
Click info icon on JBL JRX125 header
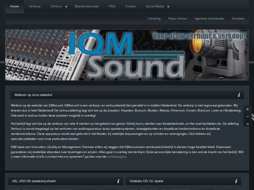[118, 181]
